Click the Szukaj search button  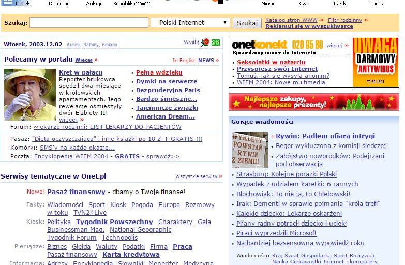click(x=247, y=23)
